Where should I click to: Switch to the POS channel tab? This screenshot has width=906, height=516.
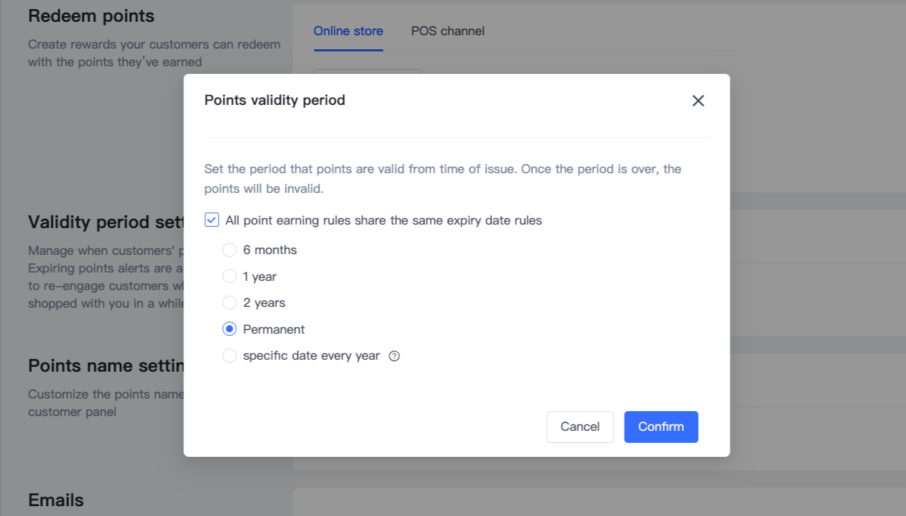coord(448,31)
